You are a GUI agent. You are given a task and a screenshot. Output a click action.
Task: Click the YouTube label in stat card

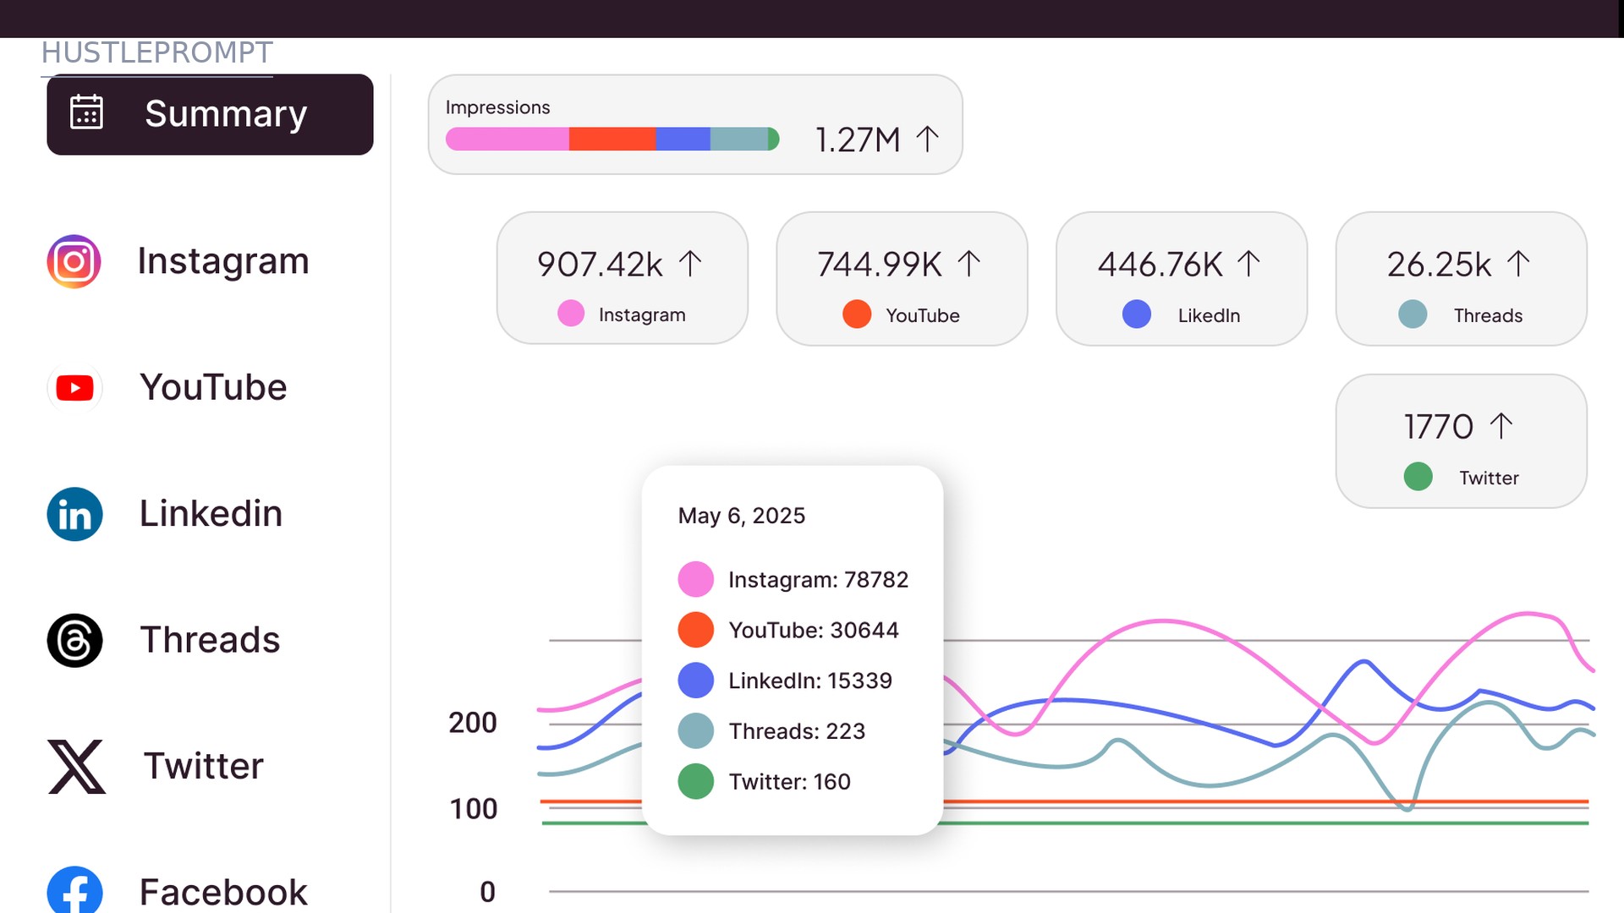pos(923,316)
